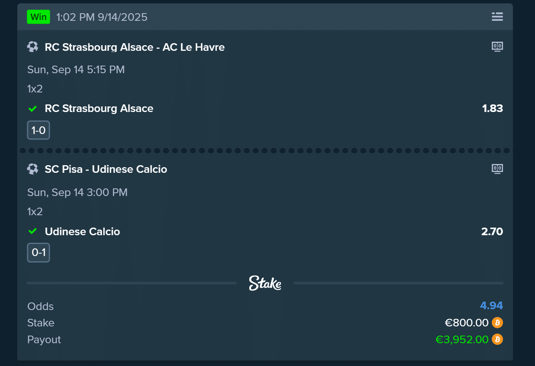This screenshot has height=366, width=535.
Task: Open RC Strasbourg Alsace - AC Le Havre match
Action: point(134,47)
